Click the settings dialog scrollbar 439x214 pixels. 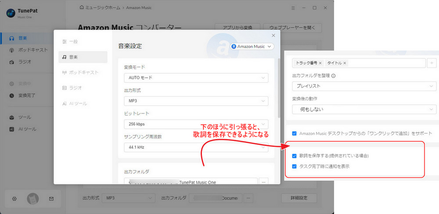pyautogui.click(x=279, y=88)
